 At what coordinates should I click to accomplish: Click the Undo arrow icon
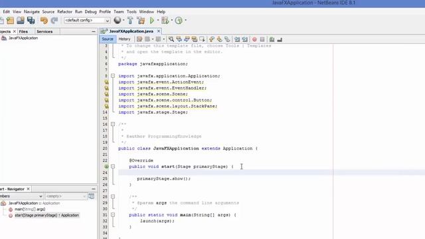44,21
